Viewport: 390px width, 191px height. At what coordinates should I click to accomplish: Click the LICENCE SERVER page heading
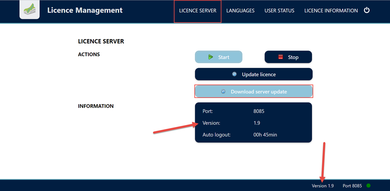click(101, 41)
